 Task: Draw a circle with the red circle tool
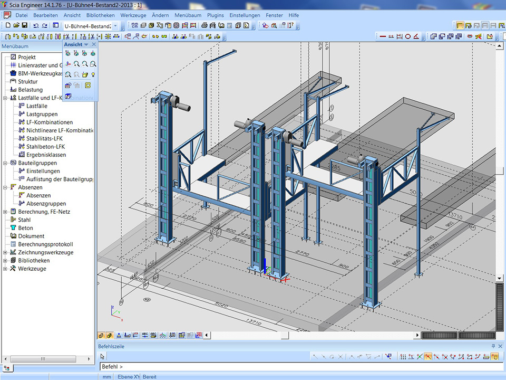[407, 36]
